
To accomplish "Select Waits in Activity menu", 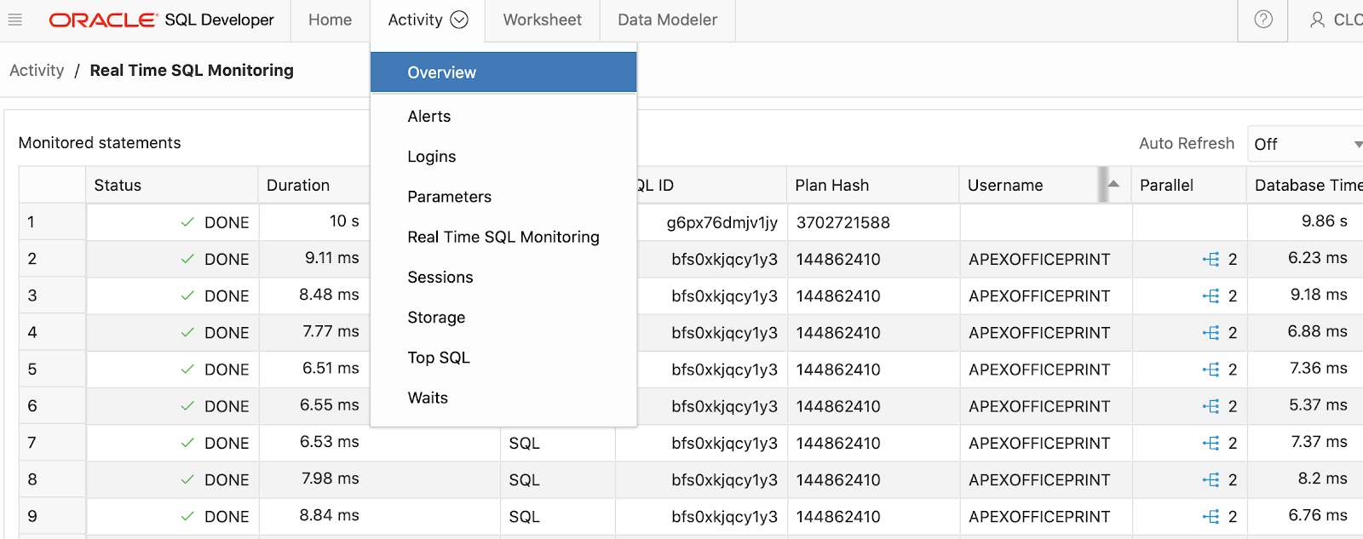I will coord(428,398).
